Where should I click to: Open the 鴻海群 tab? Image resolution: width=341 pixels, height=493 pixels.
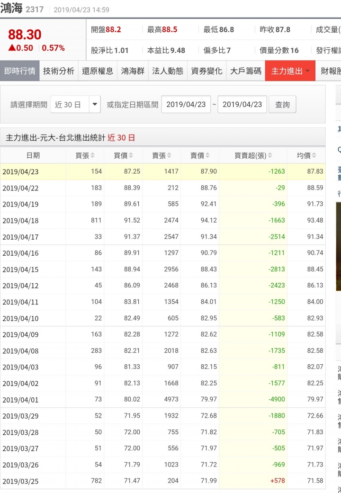[x=133, y=71]
